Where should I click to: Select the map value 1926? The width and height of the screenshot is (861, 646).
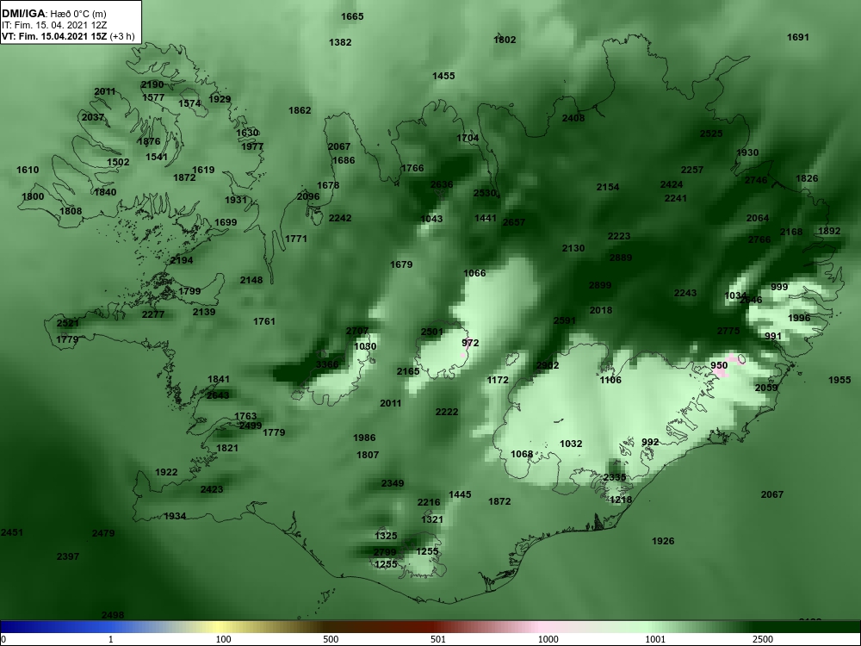coord(663,541)
